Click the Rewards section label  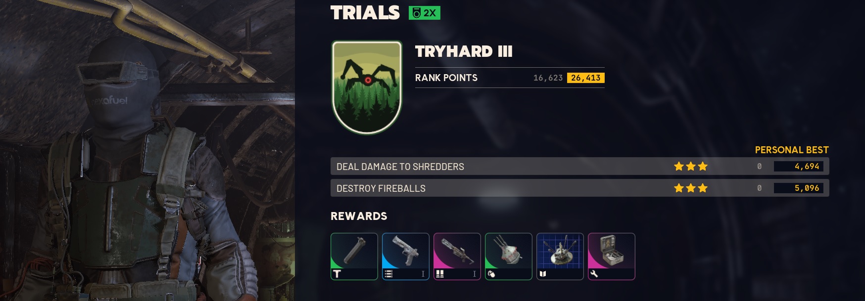pos(359,216)
